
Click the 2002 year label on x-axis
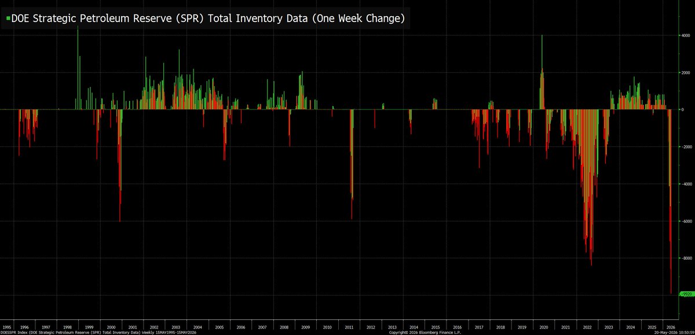[x=154, y=327]
